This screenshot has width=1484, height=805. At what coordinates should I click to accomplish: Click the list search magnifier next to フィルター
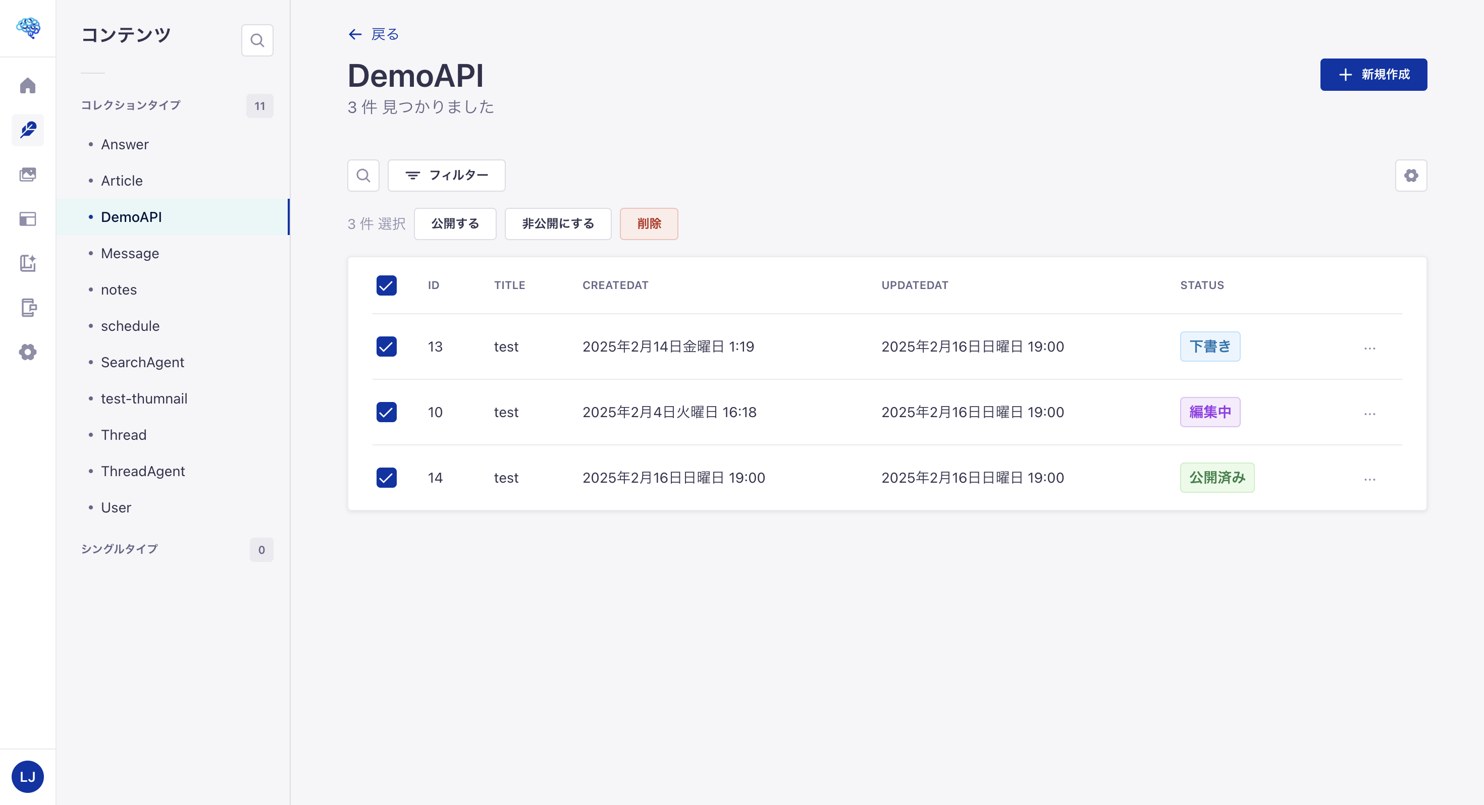pyautogui.click(x=363, y=175)
